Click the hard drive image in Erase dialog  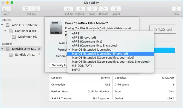pos(56,28)
